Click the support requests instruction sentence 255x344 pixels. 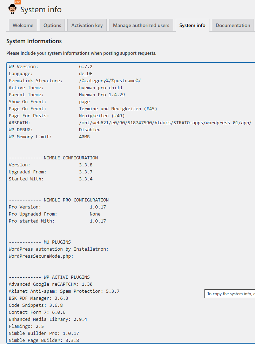tap(81, 53)
